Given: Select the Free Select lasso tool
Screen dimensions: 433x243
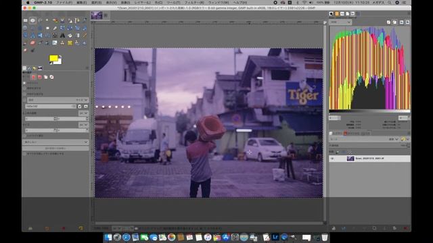Looking at the screenshot, I should pos(40,20).
